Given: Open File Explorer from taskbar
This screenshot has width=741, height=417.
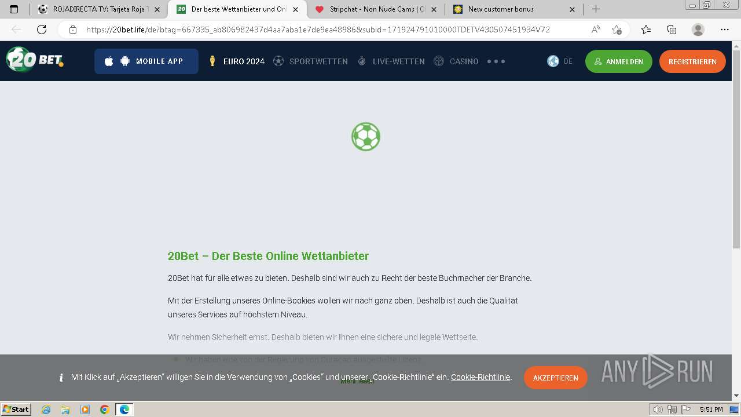Looking at the screenshot, I should (65, 409).
